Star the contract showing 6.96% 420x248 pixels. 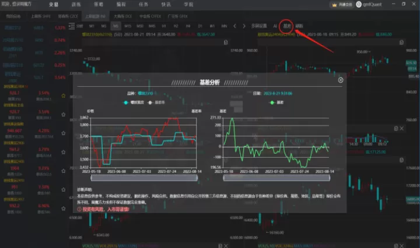pyautogui.click(x=64, y=208)
